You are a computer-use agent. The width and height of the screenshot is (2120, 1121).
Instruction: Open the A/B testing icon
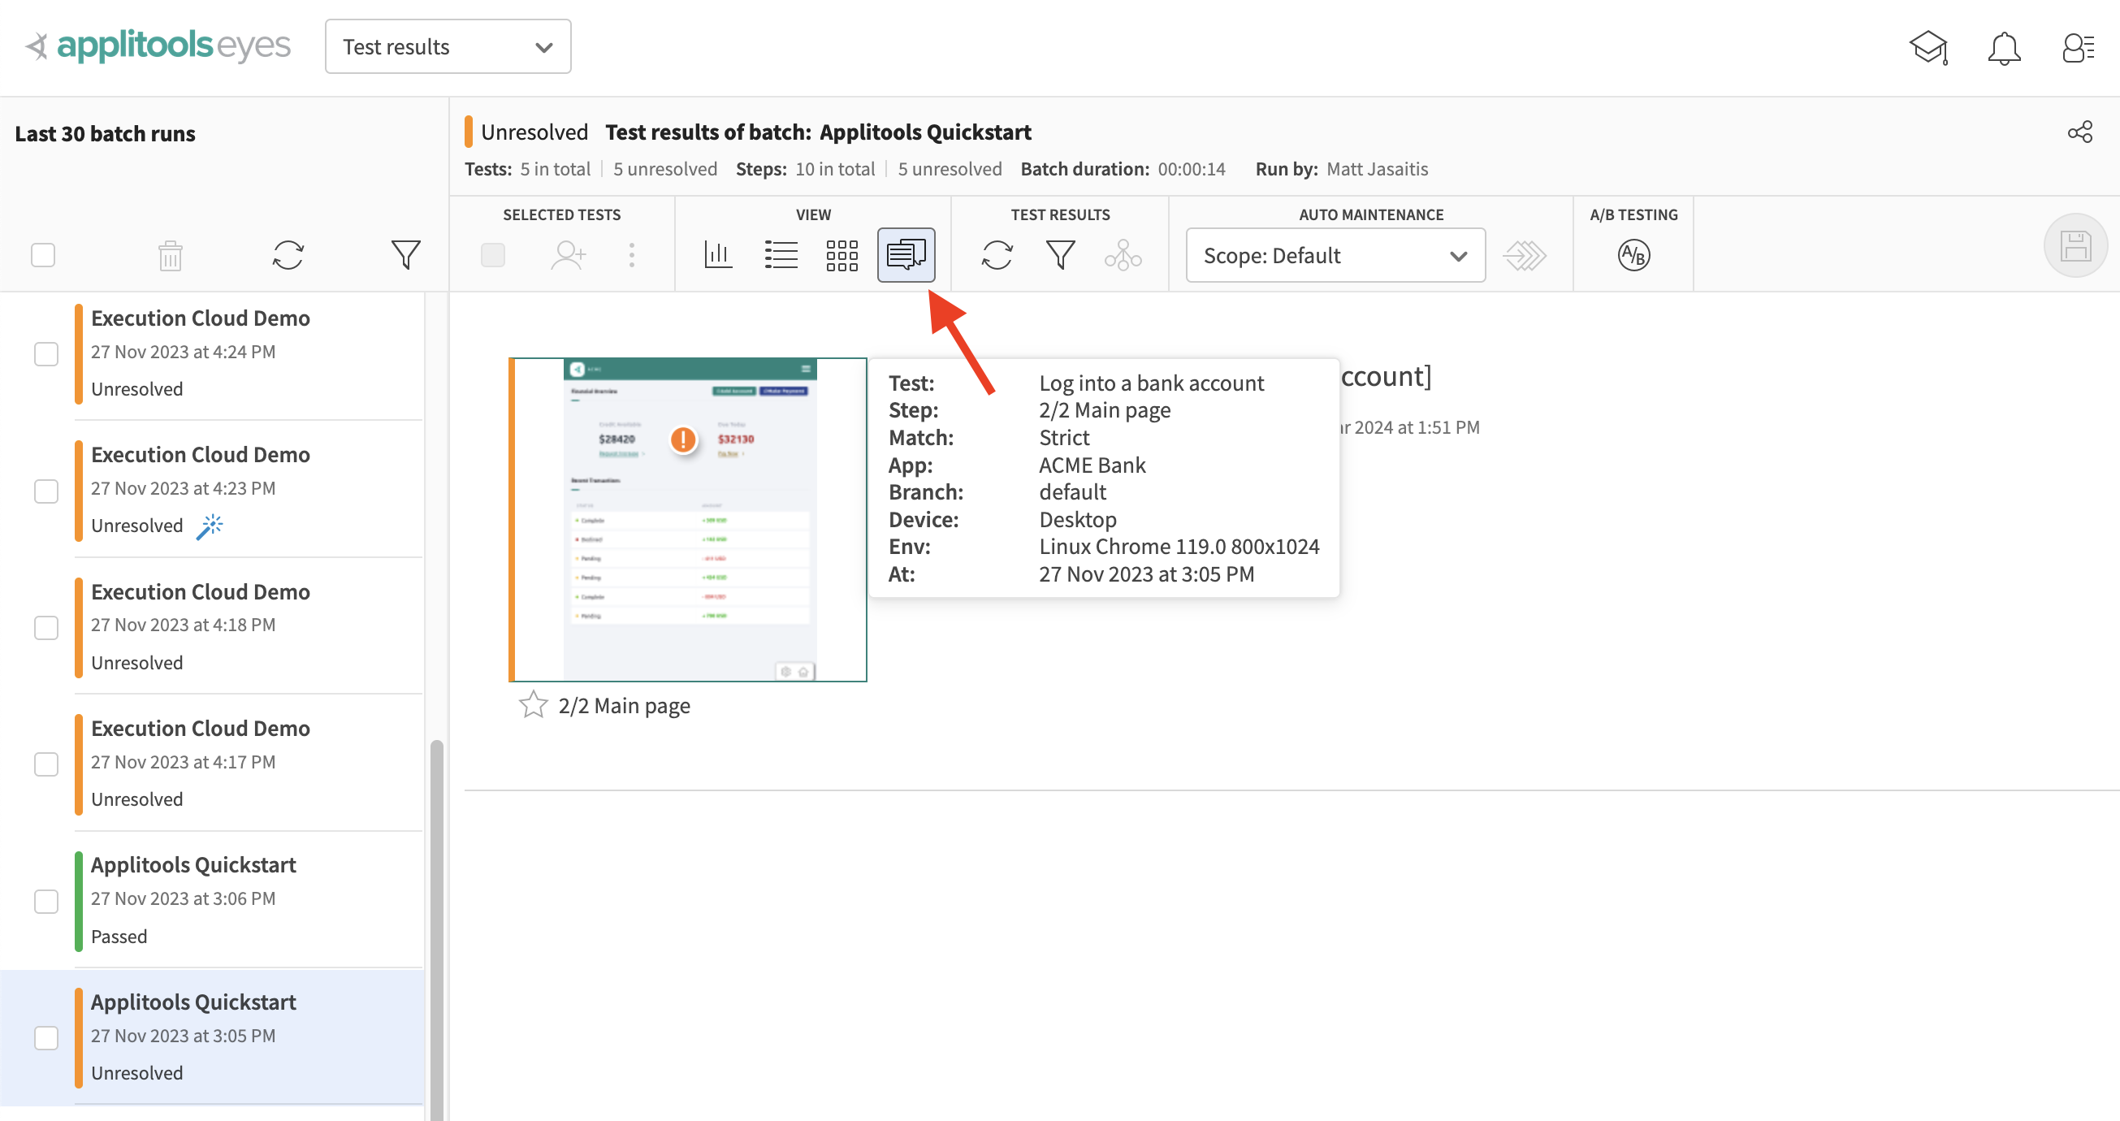tap(1633, 255)
